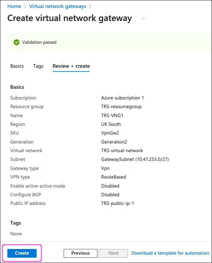Viewport: 212px width, 263px height.
Task: Click the Create virtual network gateway title
Action: point(70,18)
